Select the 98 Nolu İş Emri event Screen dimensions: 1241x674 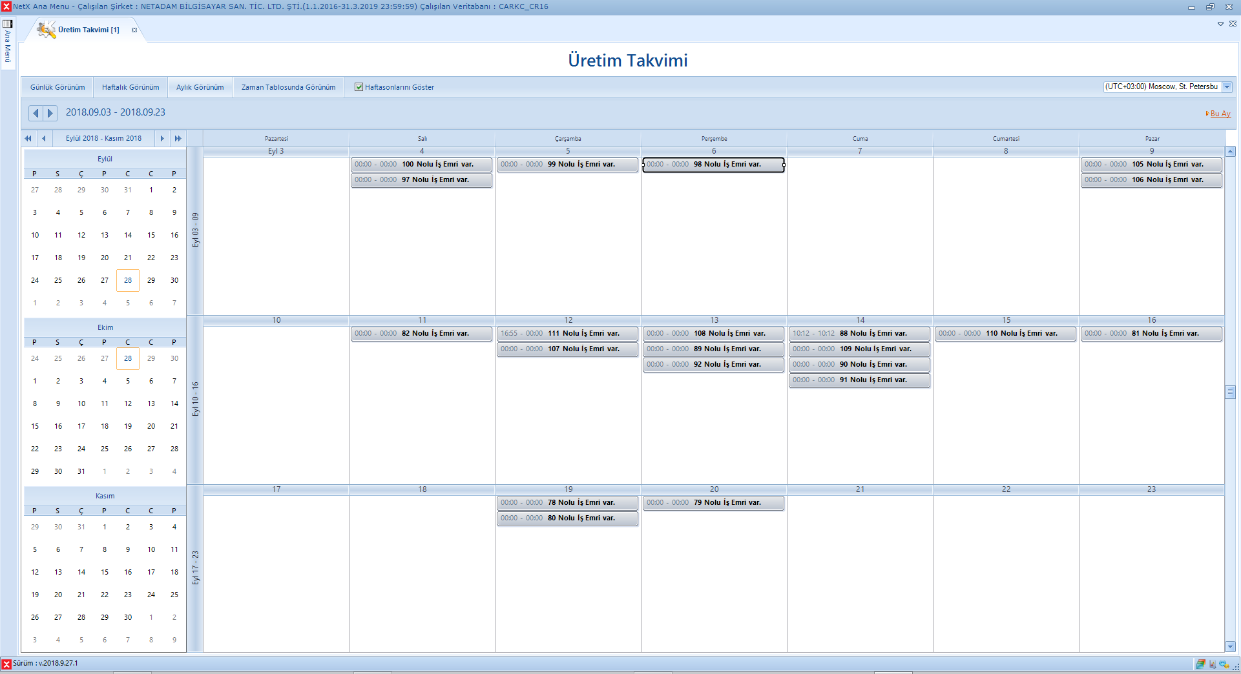(x=713, y=165)
